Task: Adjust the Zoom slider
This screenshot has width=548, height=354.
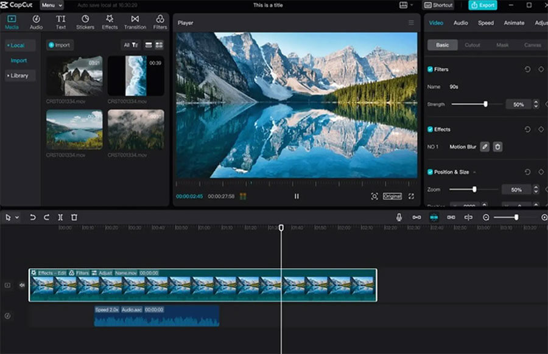Action: 474,189
